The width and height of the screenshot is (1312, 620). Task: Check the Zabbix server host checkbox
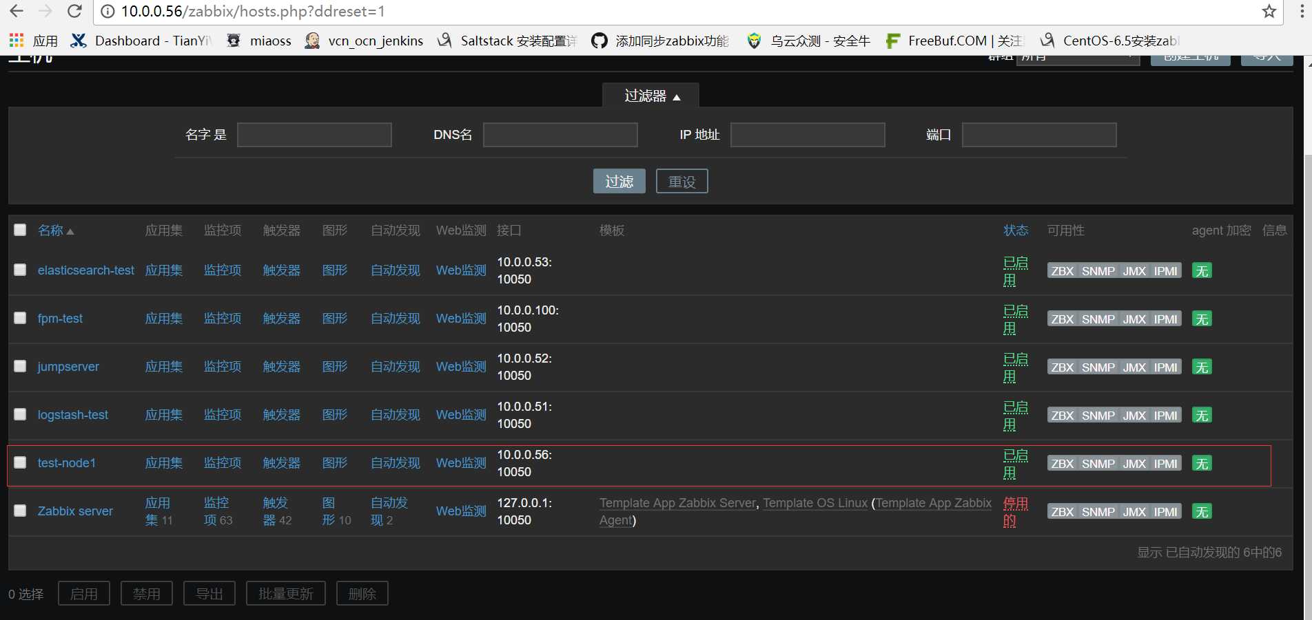tap(20, 511)
